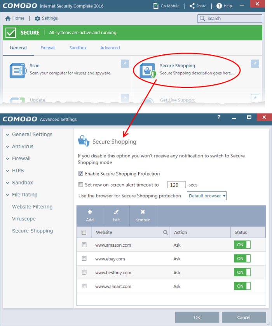The width and height of the screenshot is (272, 326).
Task: Sort by the Website column header
Action: (x=131, y=232)
